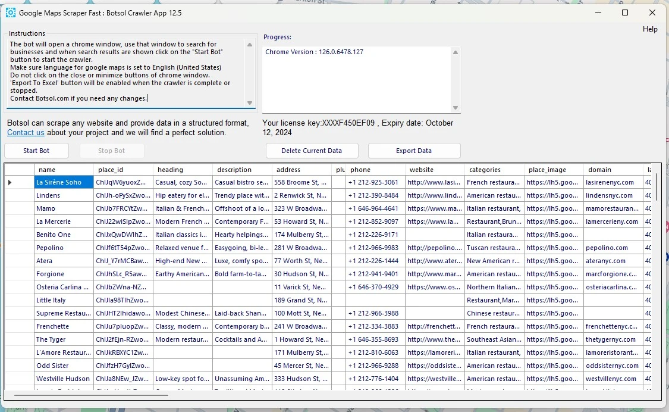The width and height of the screenshot is (669, 412).
Task: Click inside the Progress text area
Action: click(357, 80)
